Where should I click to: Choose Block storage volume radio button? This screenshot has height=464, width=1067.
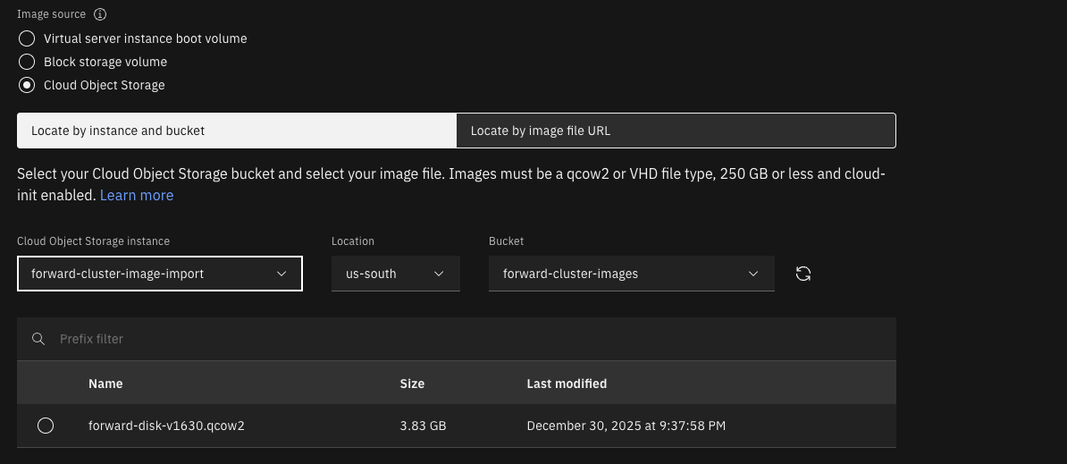27,62
